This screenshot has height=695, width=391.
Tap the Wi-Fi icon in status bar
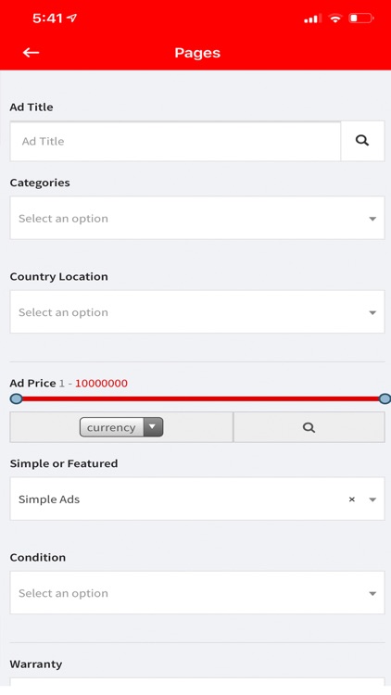click(335, 19)
